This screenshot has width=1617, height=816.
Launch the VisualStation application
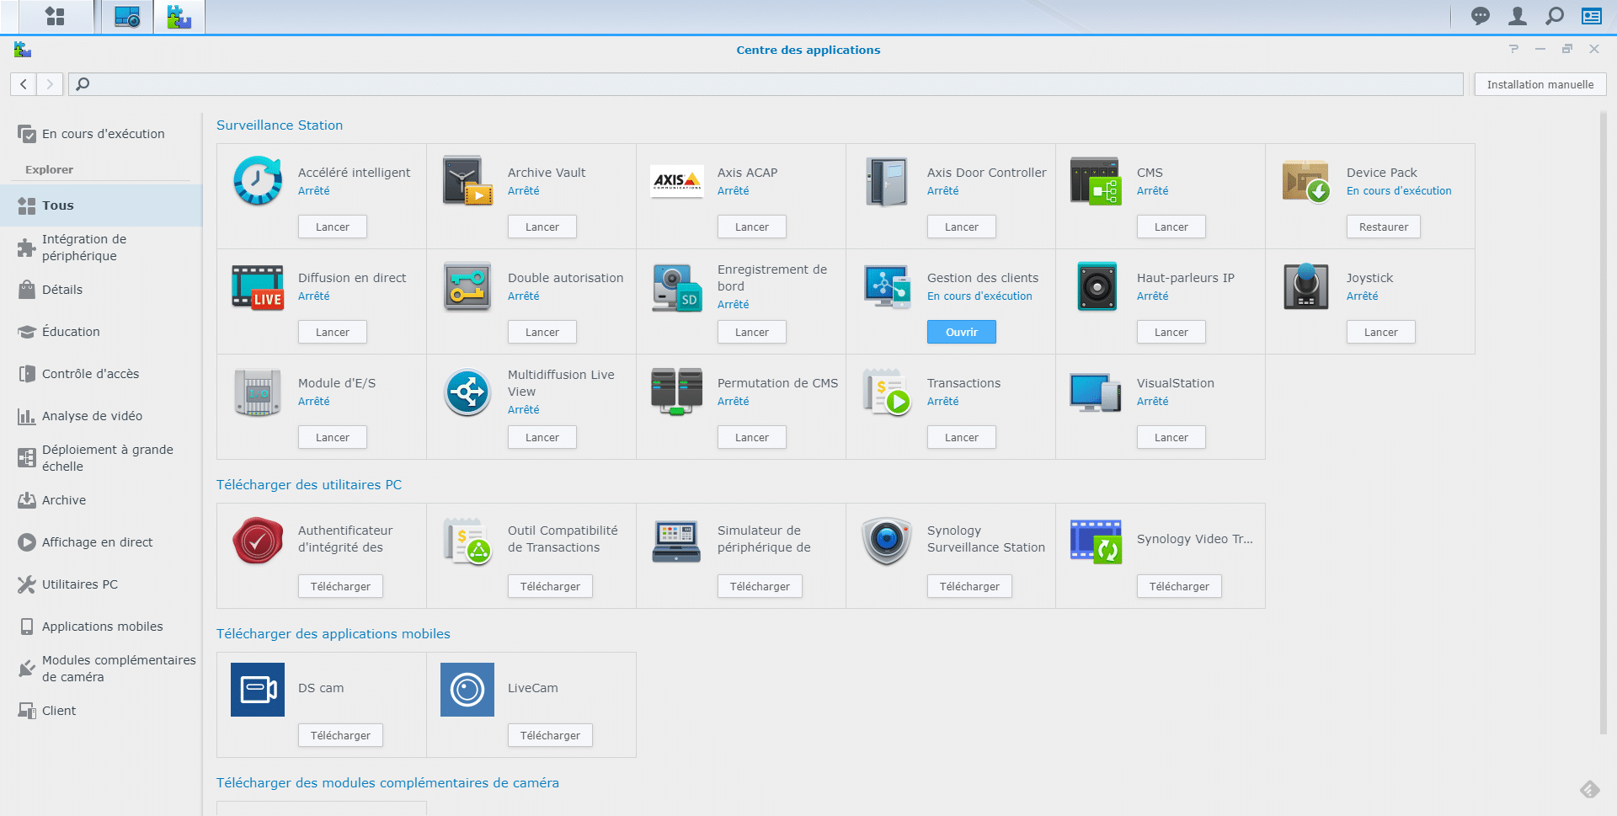click(x=1171, y=437)
